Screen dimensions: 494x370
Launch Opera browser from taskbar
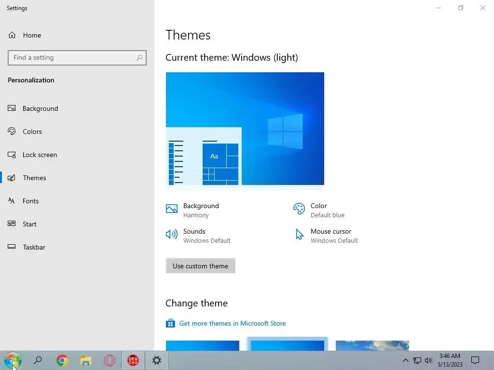(x=110, y=360)
